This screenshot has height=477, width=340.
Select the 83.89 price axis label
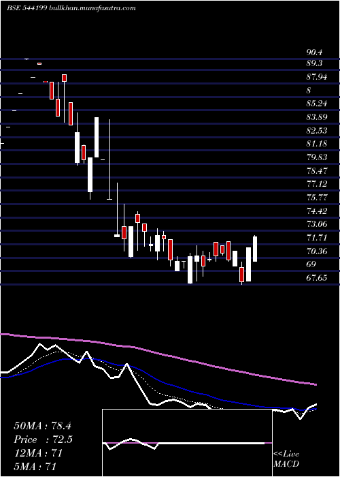[317, 117]
